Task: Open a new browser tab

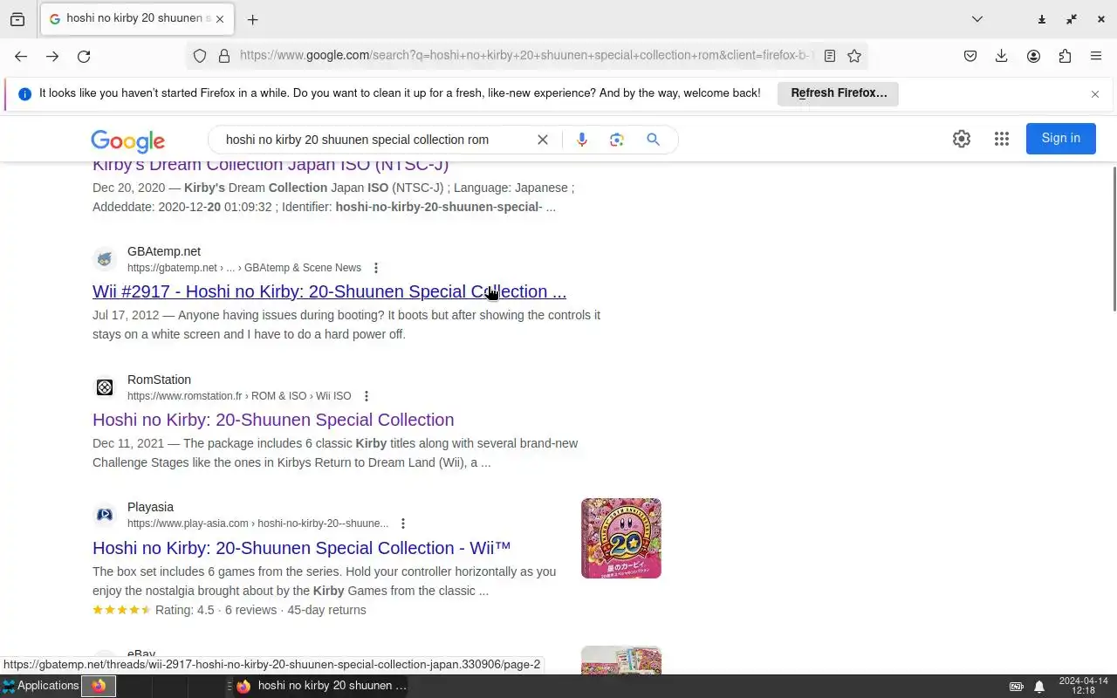Action: [252, 19]
